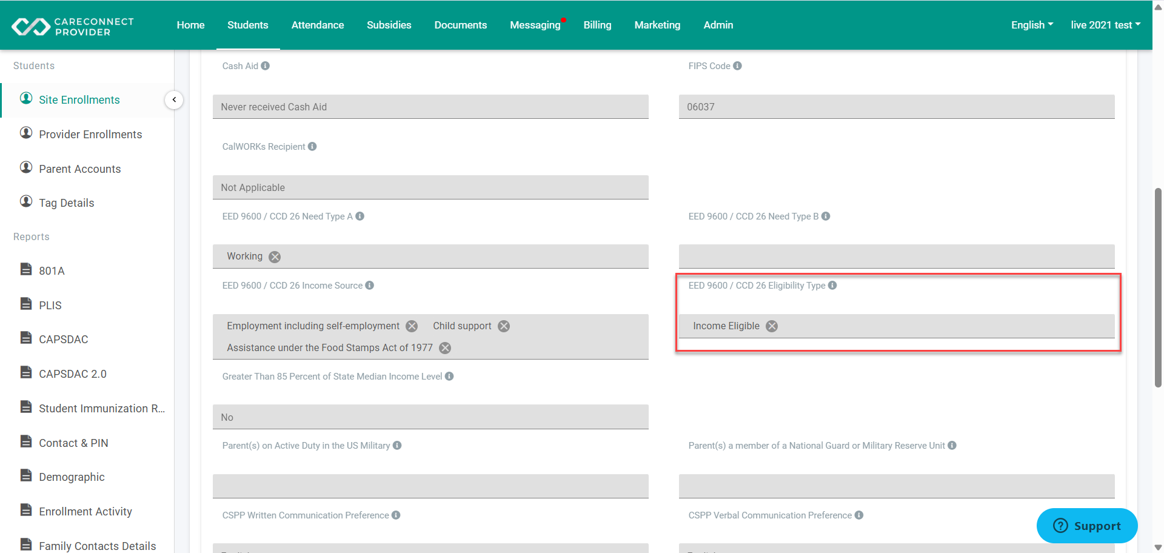
Task: Remove the Working need type tag
Action: pyautogui.click(x=275, y=256)
